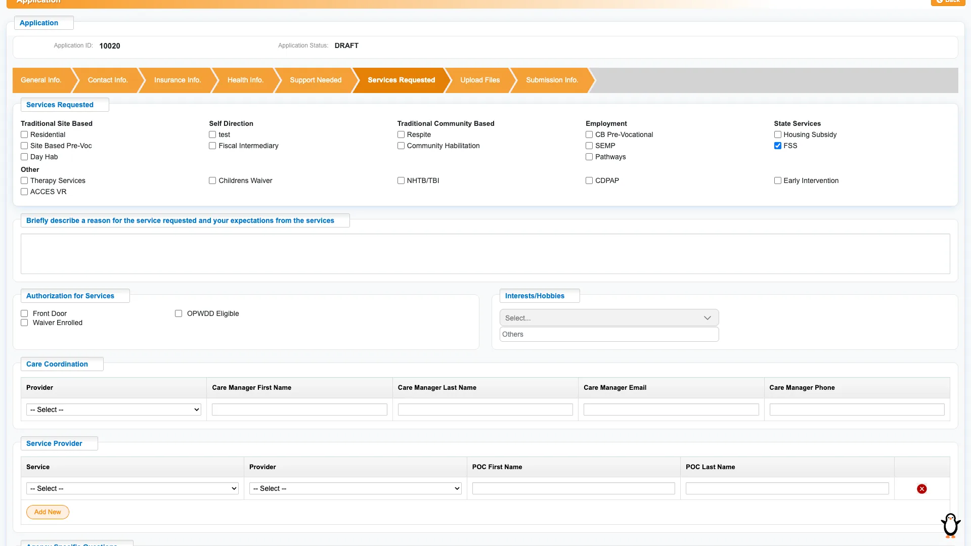The image size is (971, 546).
Task: Tick the Pathways checkbox
Action: [589, 157]
